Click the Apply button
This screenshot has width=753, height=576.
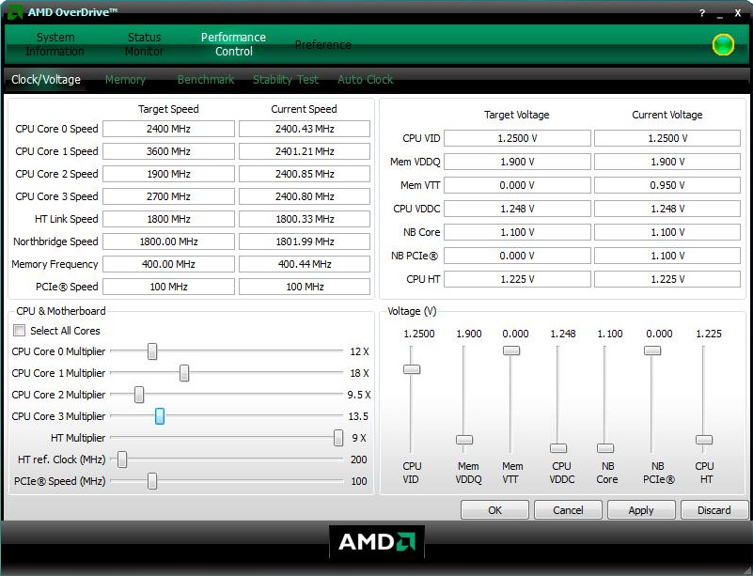[641, 510]
